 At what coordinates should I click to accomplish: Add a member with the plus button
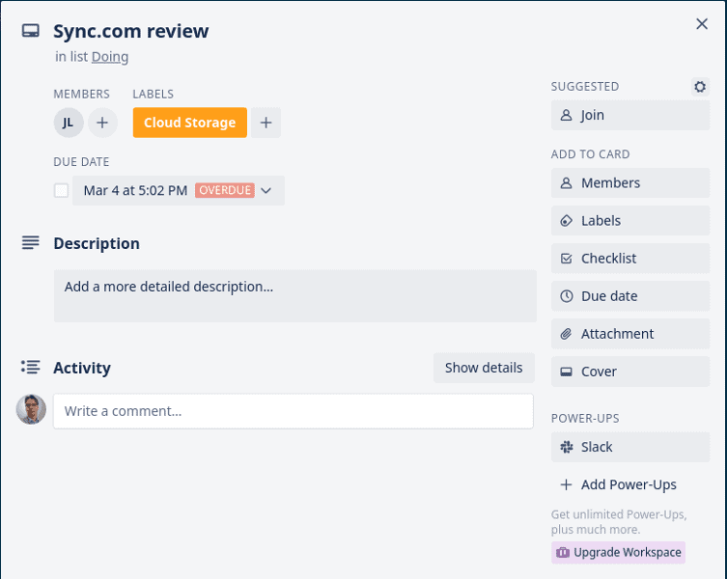pos(102,123)
